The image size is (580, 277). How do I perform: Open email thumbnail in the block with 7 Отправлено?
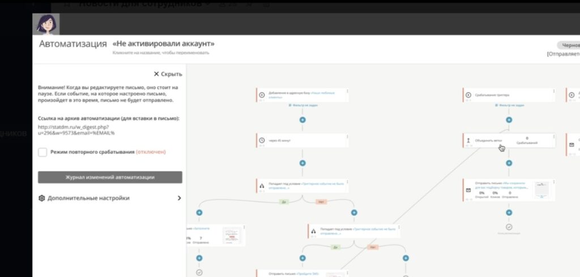(231, 235)
